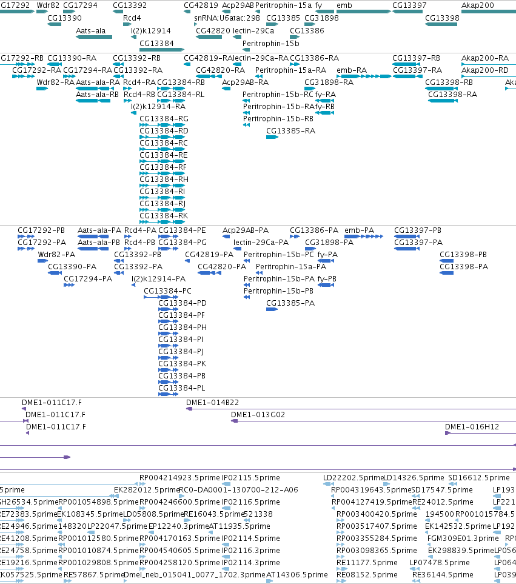Select EST RP004214923.5prime

coord(179,477)
